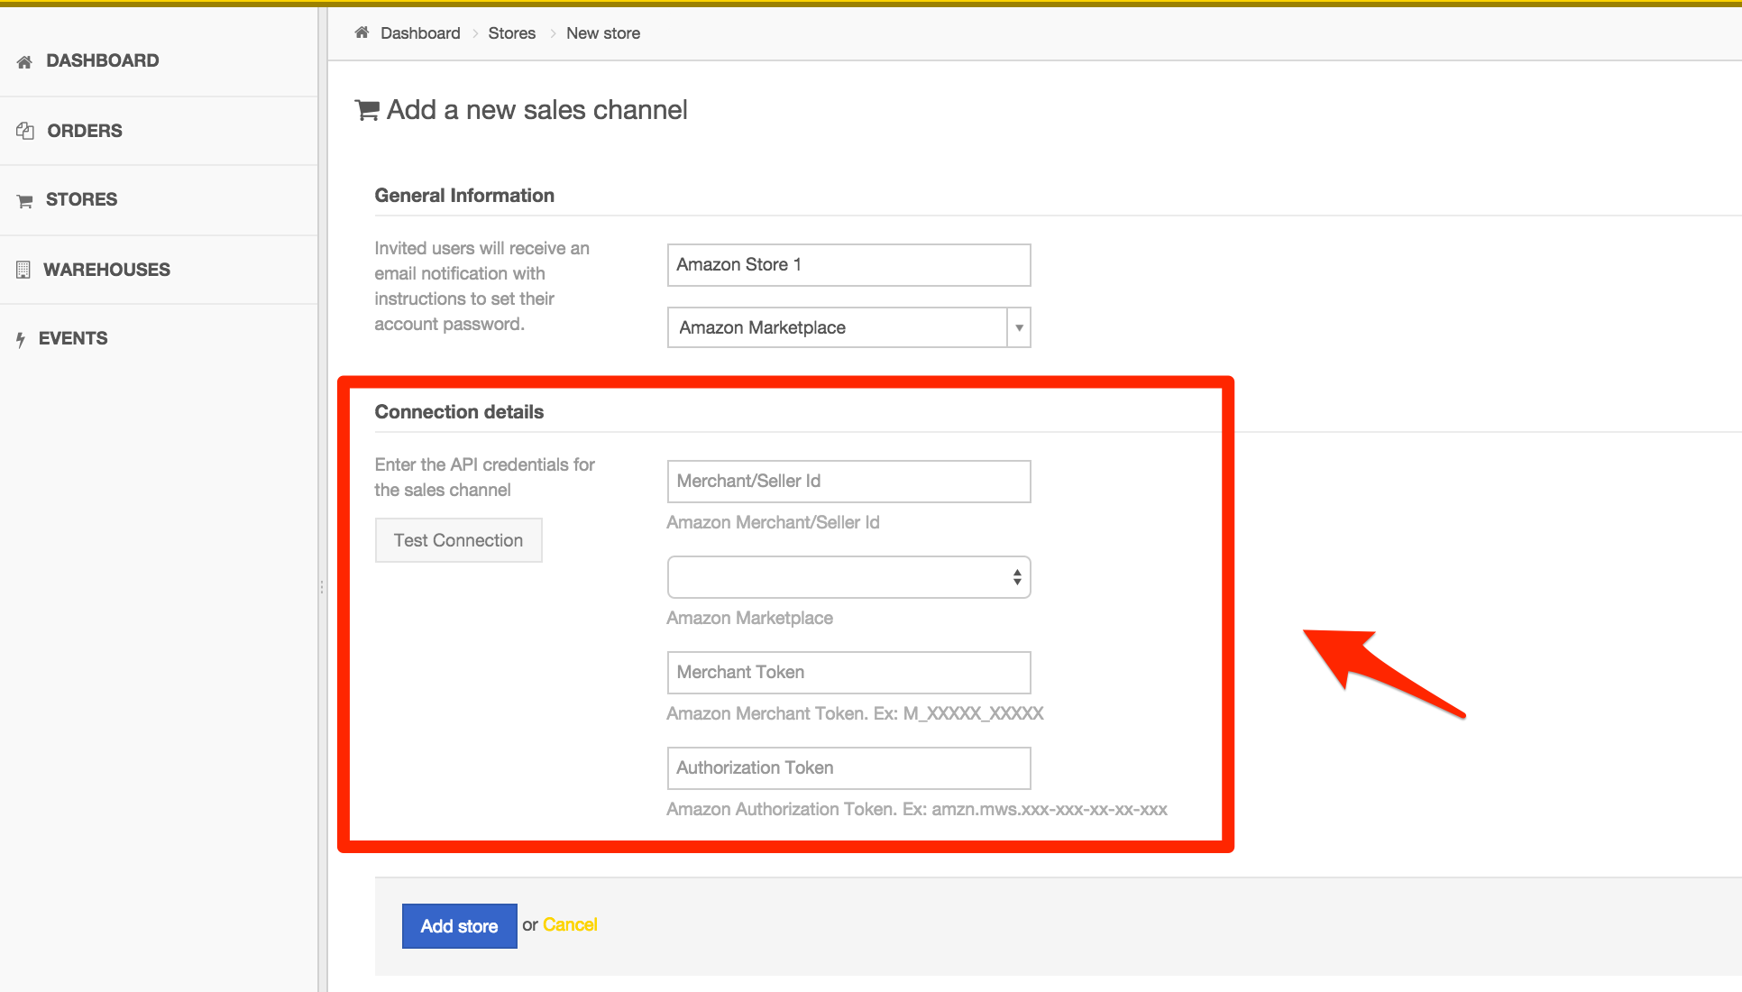
Task: Click the Amazon Merchant Token example hint
Action: click(855, 713)
